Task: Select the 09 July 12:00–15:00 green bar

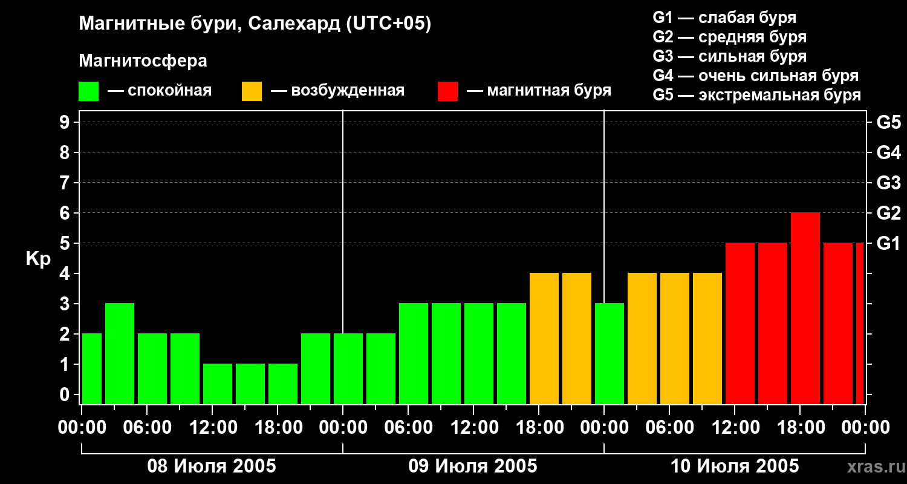Action: point(479,354)
